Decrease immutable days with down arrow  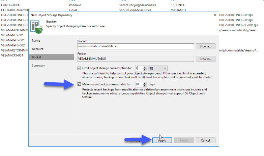[145, 85]
